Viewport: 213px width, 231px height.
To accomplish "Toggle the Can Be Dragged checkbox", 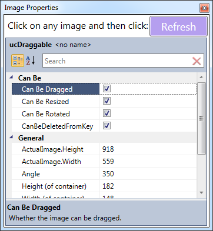I will pos(106,89).
